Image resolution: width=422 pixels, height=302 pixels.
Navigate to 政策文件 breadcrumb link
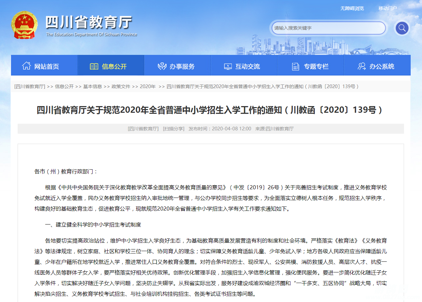click(x=121, y=86)
